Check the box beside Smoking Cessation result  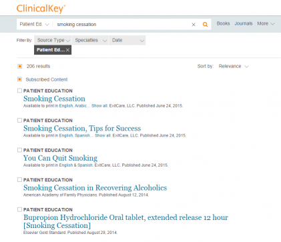[x=19, y=91]
